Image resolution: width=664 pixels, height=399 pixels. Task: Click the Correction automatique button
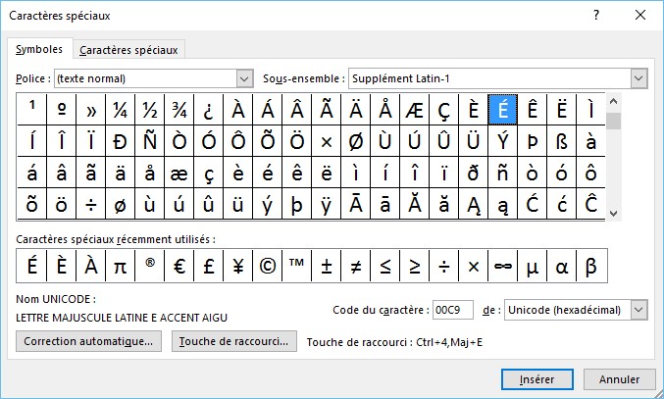click(88, 341)
